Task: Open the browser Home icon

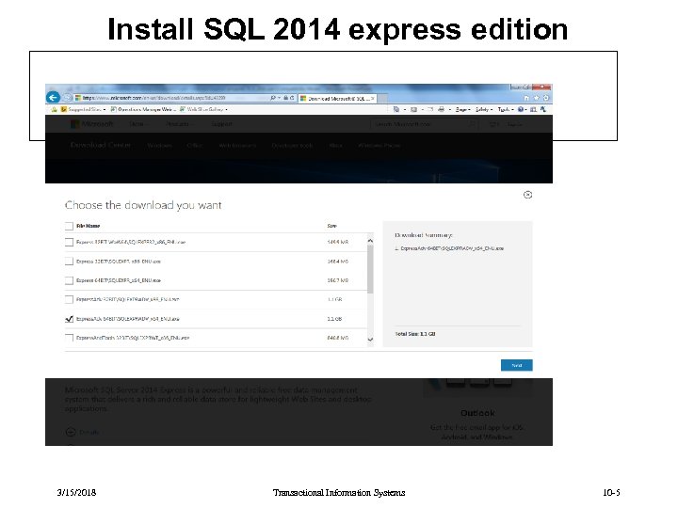Action: pyautogui.click(x=526, y=98)
